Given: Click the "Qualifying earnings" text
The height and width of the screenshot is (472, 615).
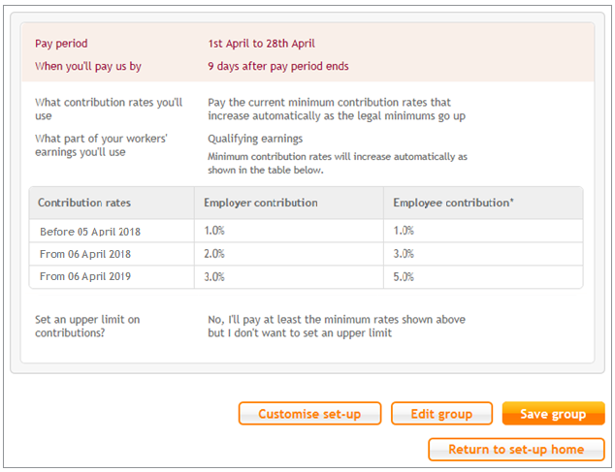Looking at the screenshot, I should coord(255,139).
